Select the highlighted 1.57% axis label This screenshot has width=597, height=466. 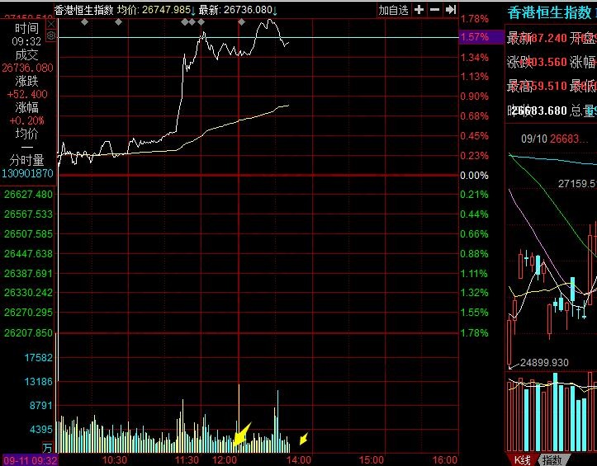[x=475, y=37]
